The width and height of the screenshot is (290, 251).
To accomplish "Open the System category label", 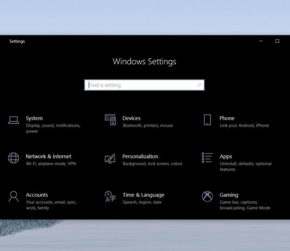I will click(x=34, y=118).
